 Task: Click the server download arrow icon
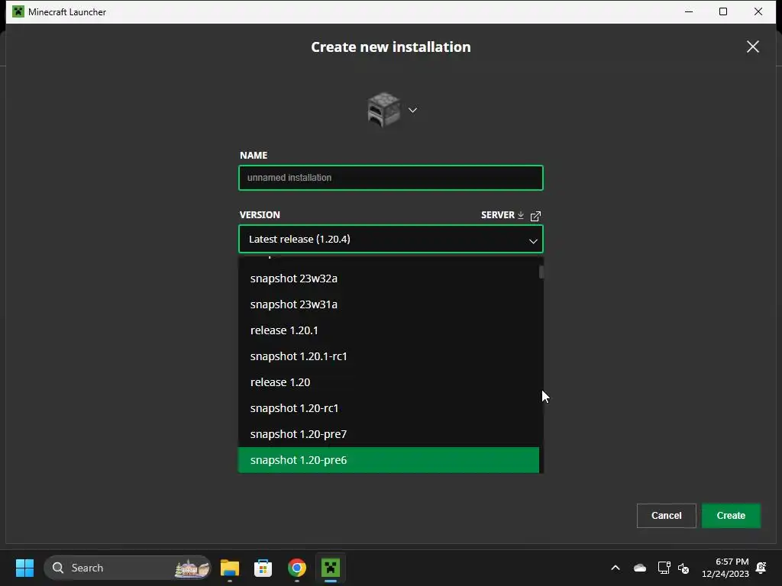[x=521, y=215]
